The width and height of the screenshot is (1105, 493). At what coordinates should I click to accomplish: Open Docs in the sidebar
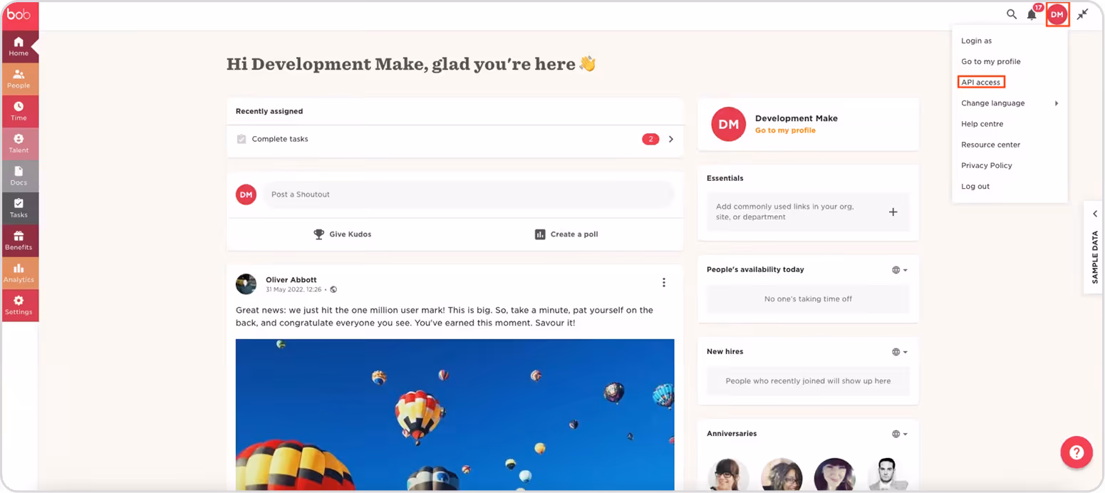(19, 176)
